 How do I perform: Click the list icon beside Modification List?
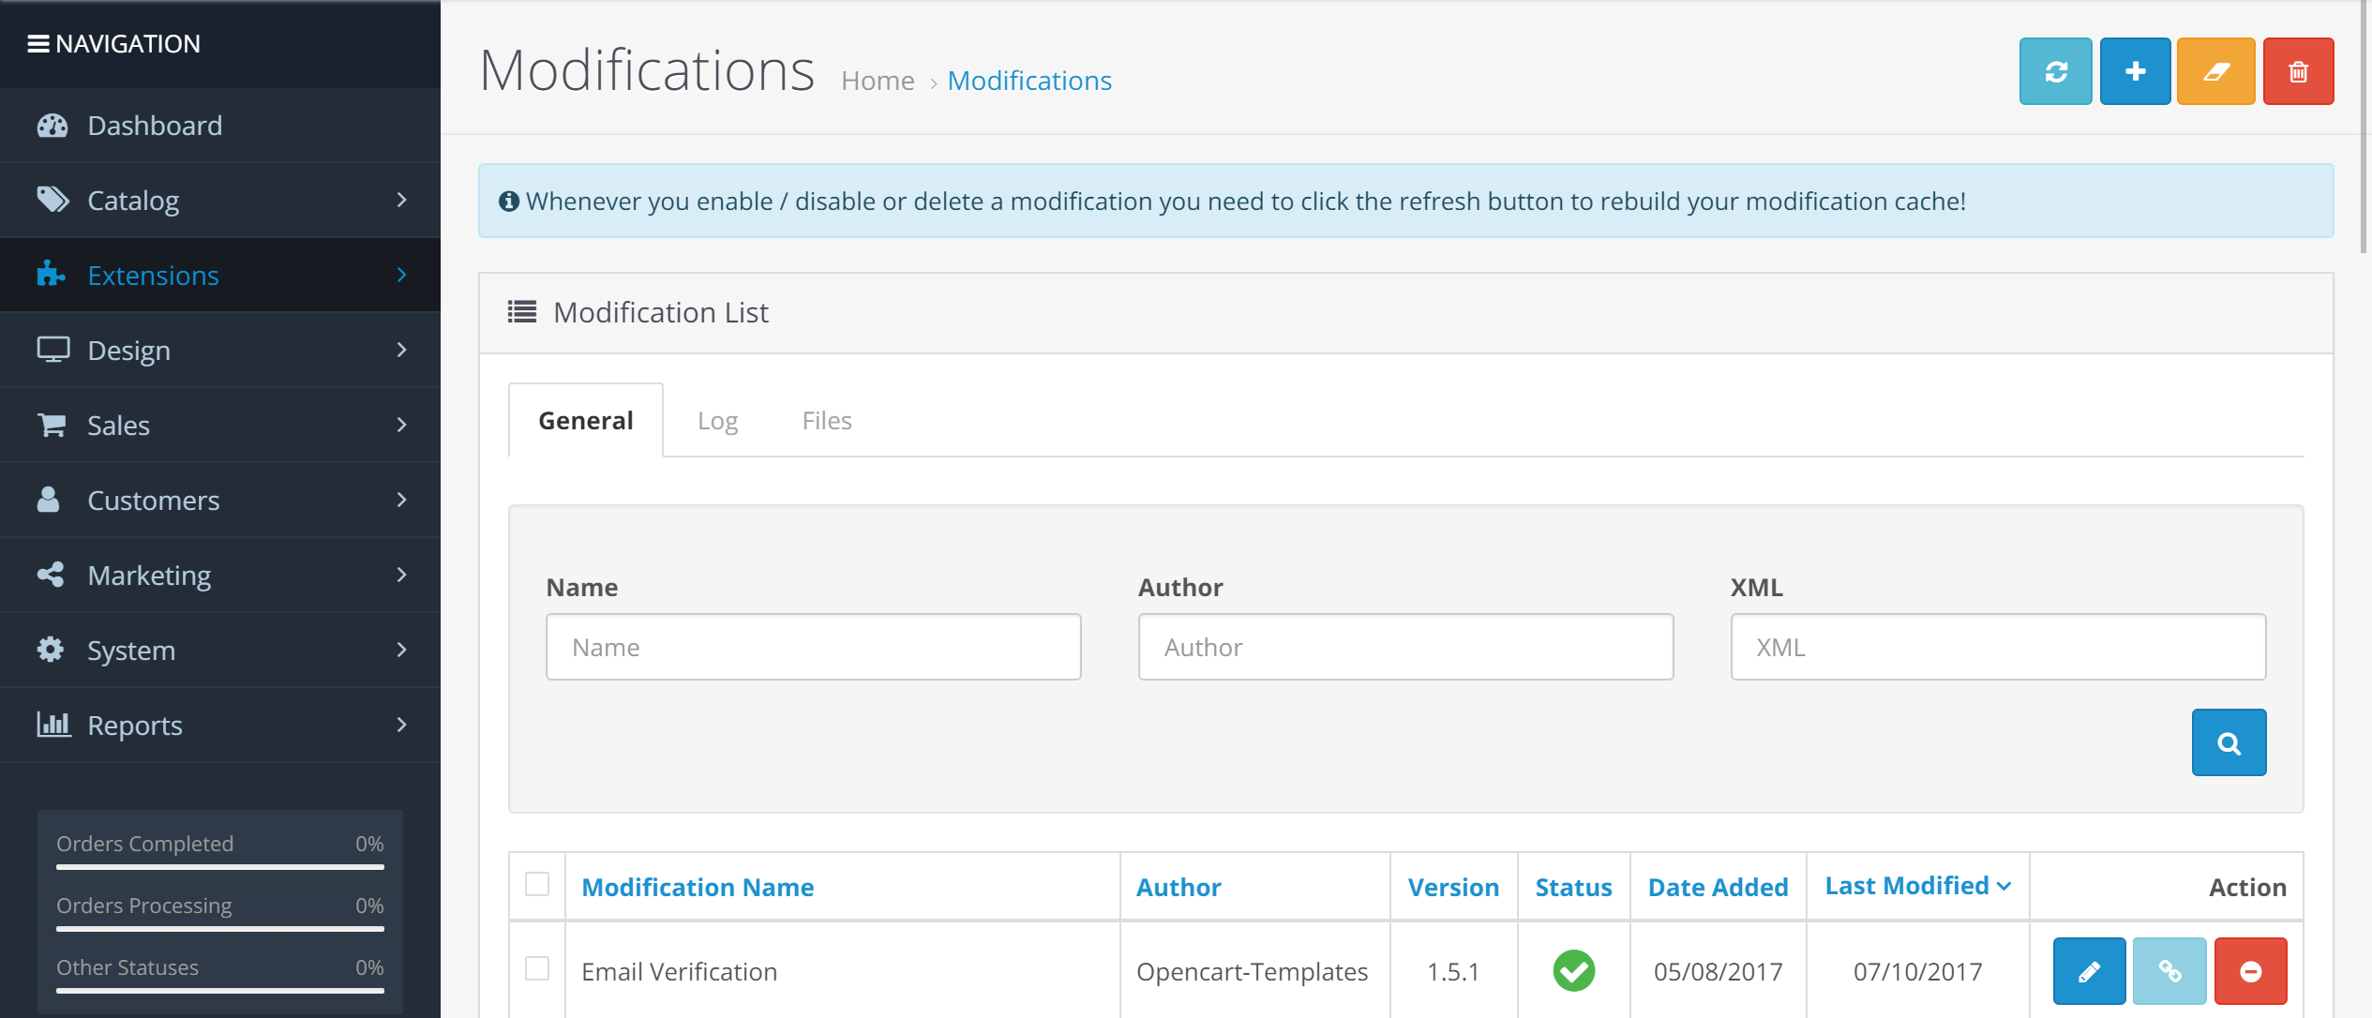[x=522, y=311]
